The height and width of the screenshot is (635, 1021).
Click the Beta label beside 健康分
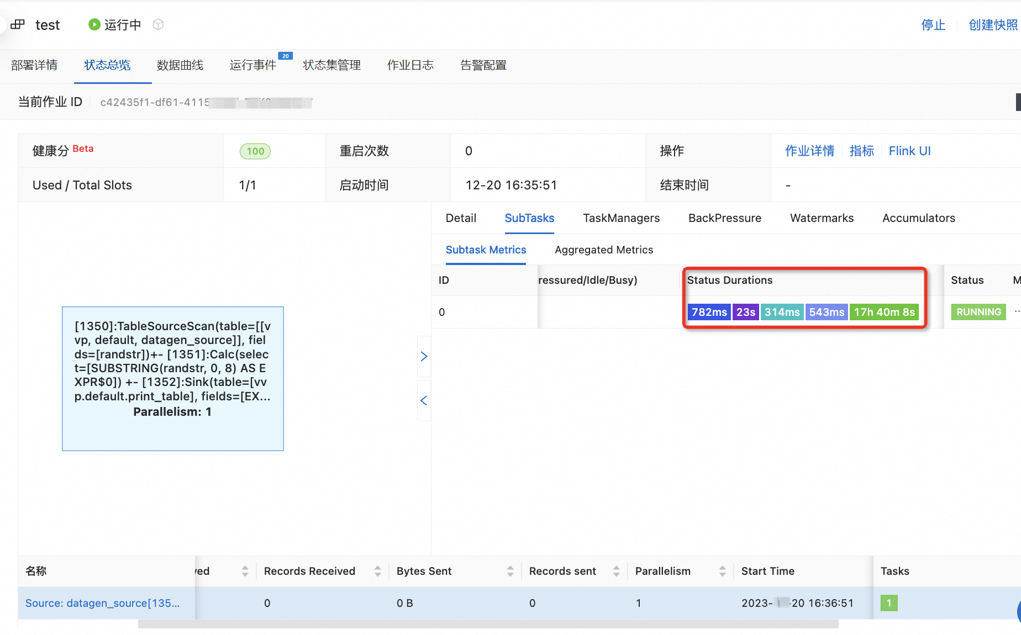[83, 149]
